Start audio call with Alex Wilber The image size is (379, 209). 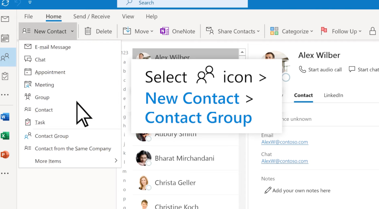click(x=321, y=70)
